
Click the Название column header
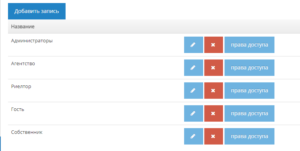(x=23, y=26)
